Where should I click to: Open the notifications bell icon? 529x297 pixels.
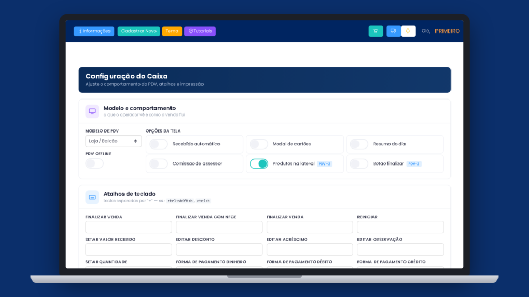coord(408,31)
